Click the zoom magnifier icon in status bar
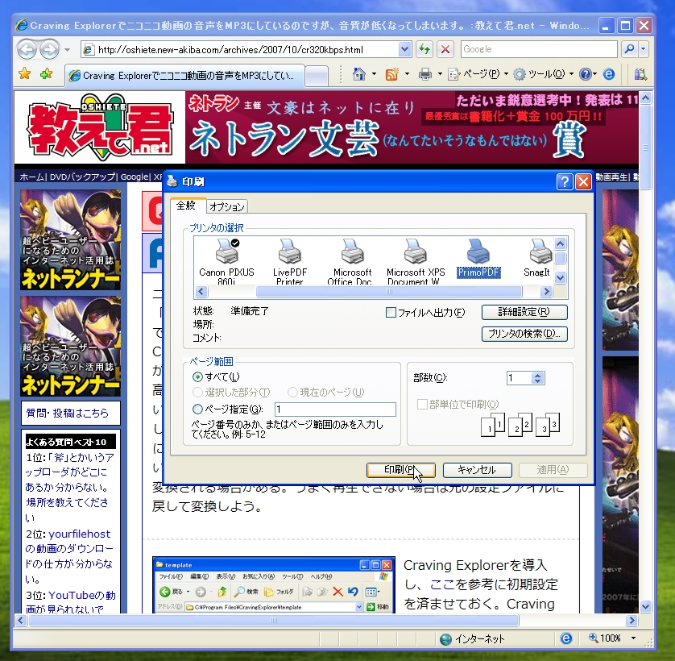Image resolution: width=675 pixels, height=661 pixels. 593,638
